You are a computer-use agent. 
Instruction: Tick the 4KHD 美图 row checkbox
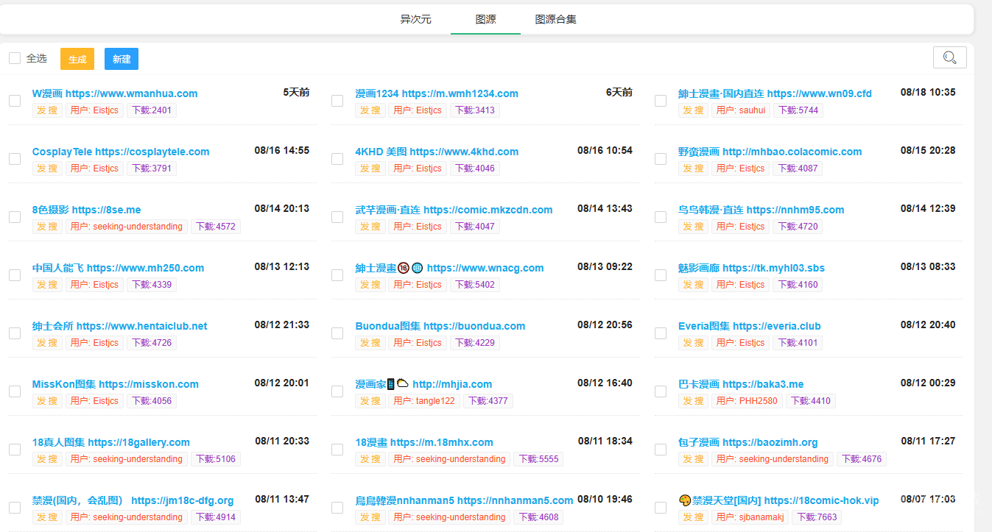337,159
